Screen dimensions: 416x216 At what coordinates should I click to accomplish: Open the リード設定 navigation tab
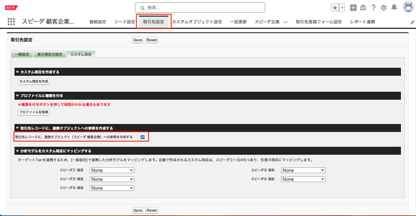124,22
